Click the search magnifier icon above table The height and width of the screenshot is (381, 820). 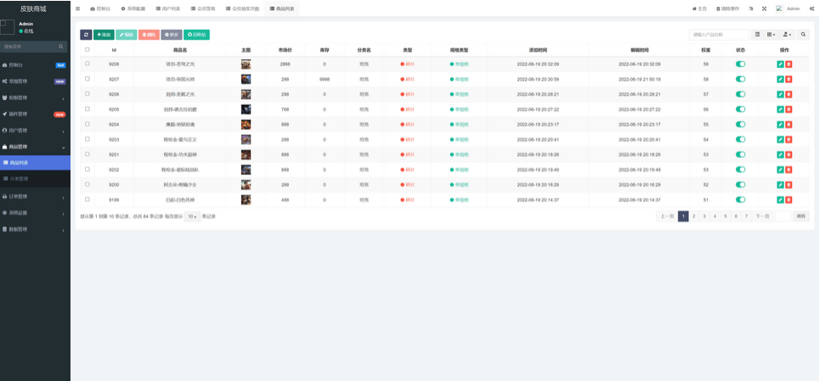[803, 35]
